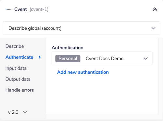
Task: Click the Cvent connector name
Action: point(21,9)
